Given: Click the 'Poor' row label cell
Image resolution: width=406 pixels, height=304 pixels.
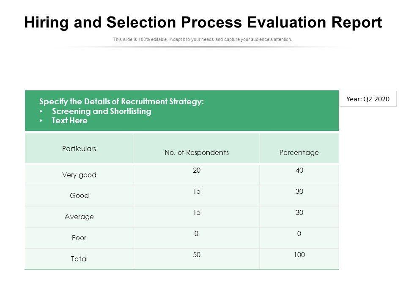Looking at the screenshot, I should 79,238.
